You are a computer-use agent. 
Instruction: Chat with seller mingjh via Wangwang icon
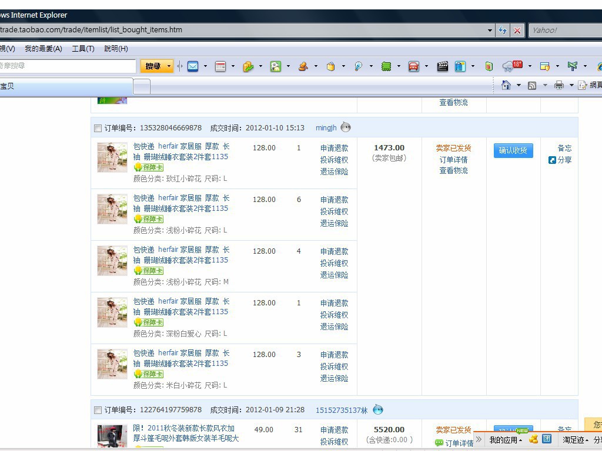coord(346,127)
